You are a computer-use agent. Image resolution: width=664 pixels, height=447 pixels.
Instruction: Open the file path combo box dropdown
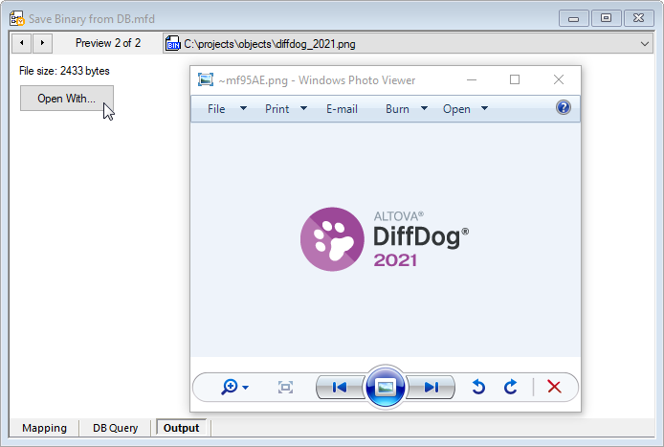(645, 43)
